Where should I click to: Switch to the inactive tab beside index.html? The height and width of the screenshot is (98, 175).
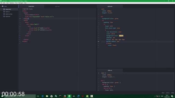click(x=57, y=7)
